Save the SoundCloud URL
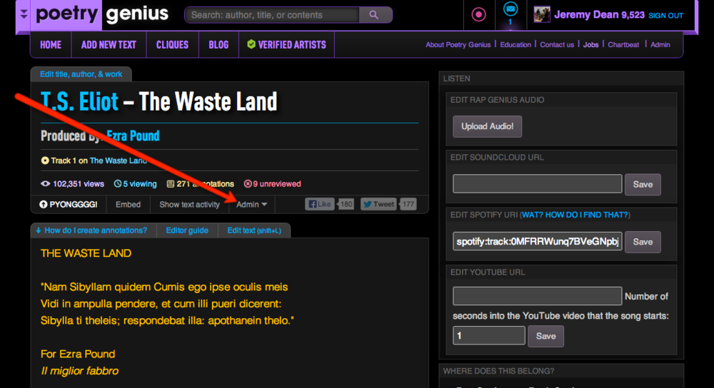This screenshot has width=714, height=388. point(643,184)
